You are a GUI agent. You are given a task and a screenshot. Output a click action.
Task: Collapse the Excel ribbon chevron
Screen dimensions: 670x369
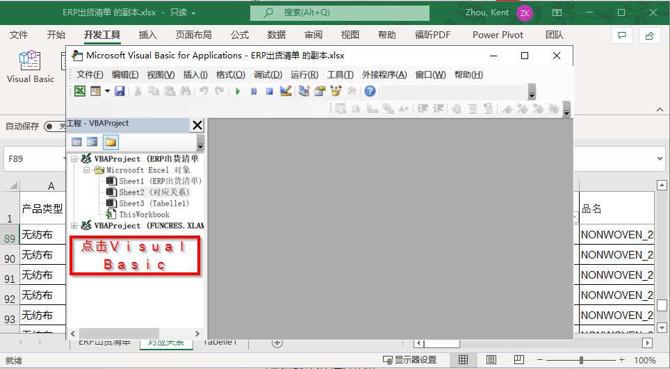(660, 110)
